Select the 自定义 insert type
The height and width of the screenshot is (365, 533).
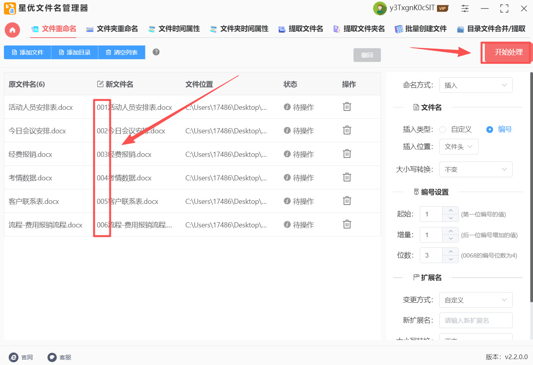coord(443,129)
